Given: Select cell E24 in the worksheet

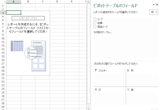Looking at the screenshot, I should tap(72, 89).
